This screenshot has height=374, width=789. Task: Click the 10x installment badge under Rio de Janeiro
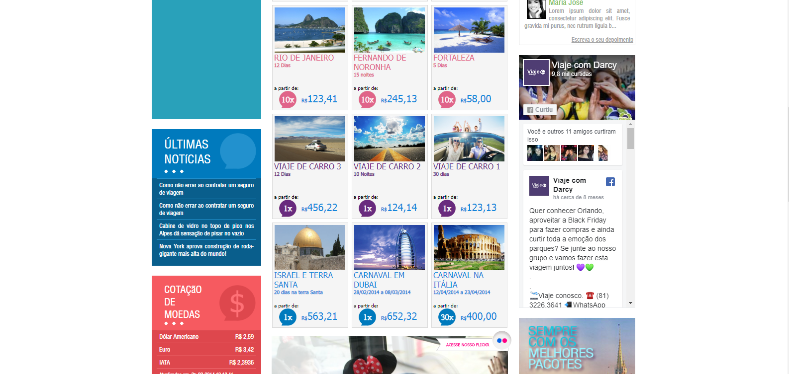pyautogui.click(x=288, y=100)
